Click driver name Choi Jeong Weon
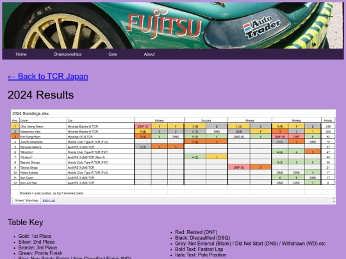346x259 pixels. coord(31,127)
